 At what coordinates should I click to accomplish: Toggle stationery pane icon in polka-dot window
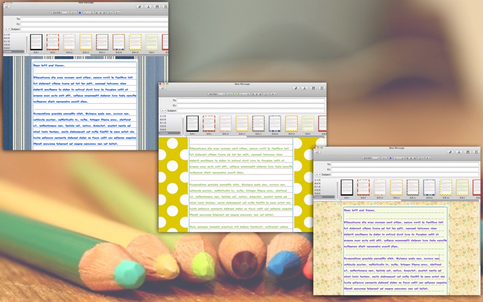pyautogui.click(x=322, y=88)
